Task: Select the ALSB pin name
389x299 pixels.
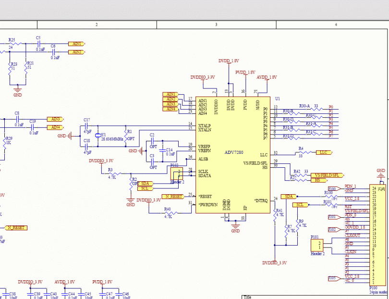Action: click(203, 159)
